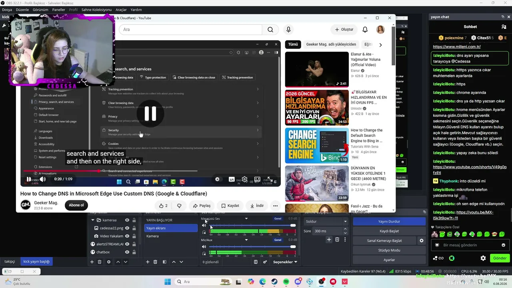Open the Dosya menu

[7, 10]
